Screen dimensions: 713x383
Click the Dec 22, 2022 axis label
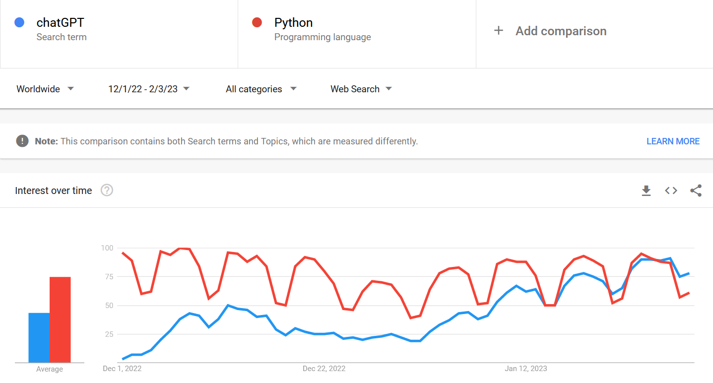(x=324, y=369)
